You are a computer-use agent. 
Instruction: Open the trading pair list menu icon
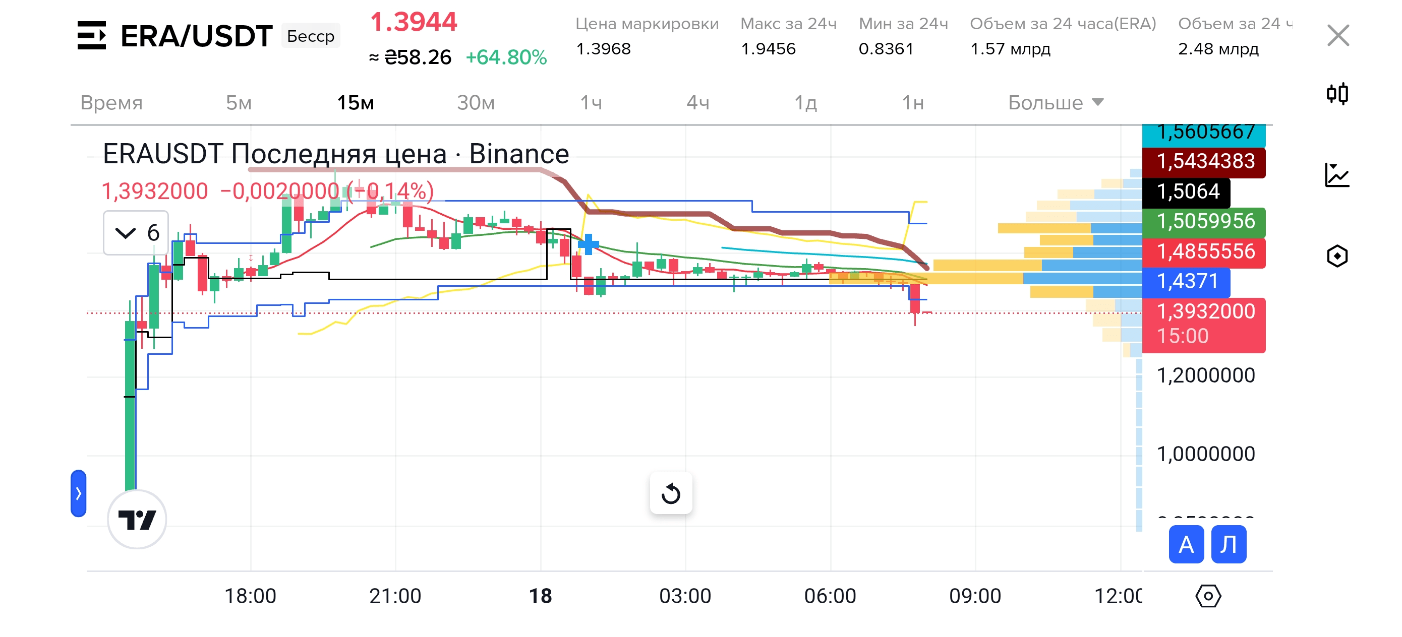(91, 35)
